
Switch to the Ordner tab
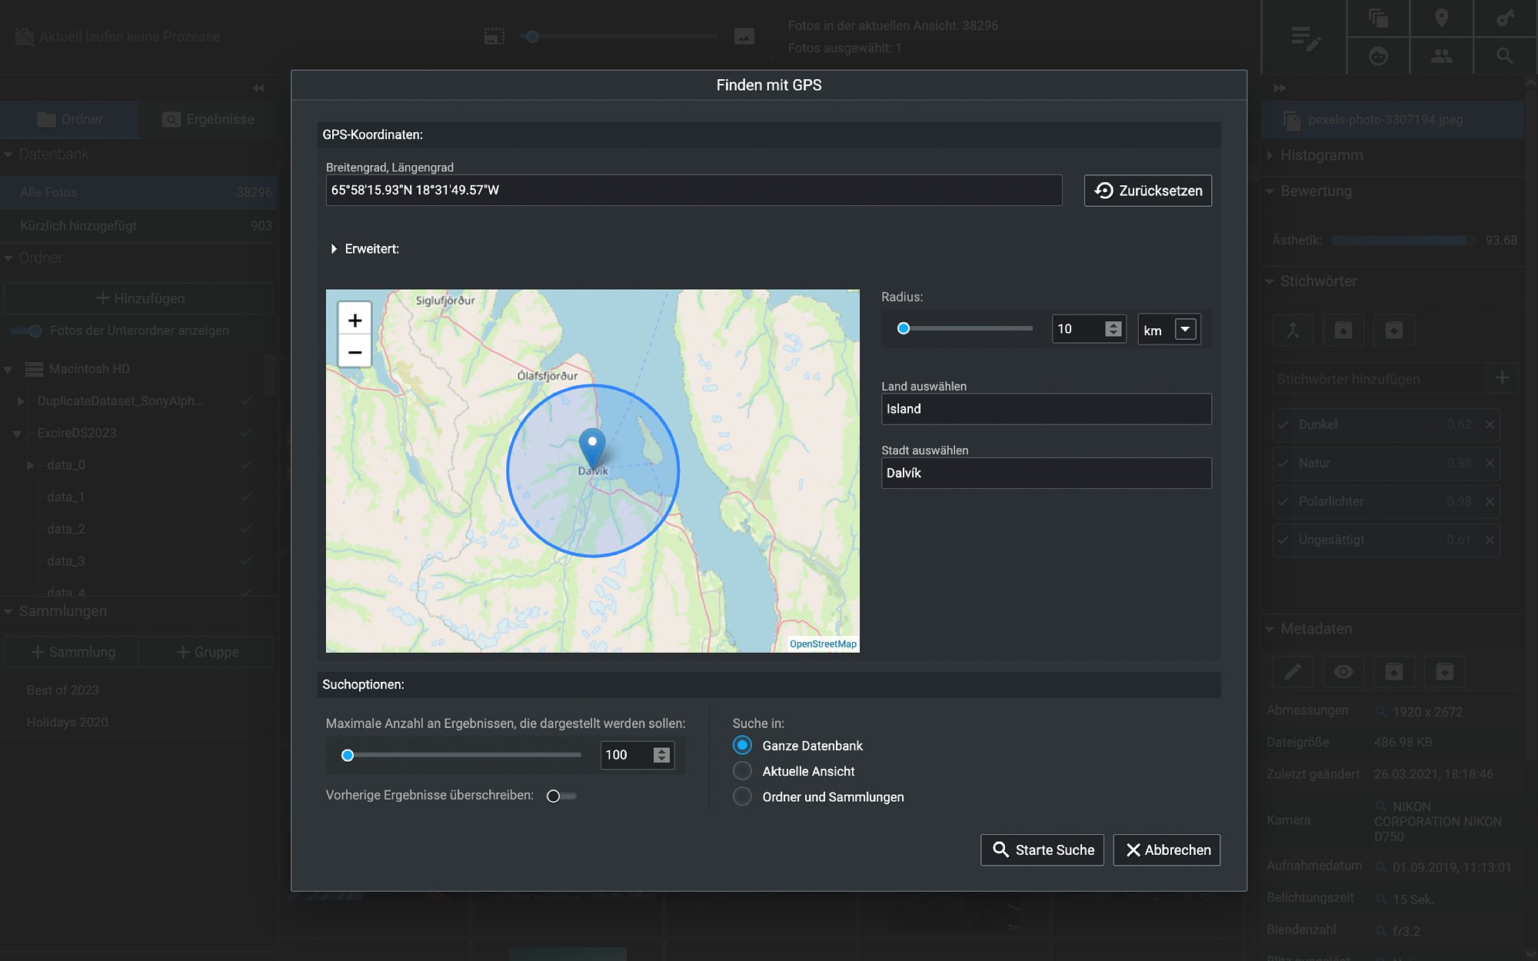tap(69, 119)
